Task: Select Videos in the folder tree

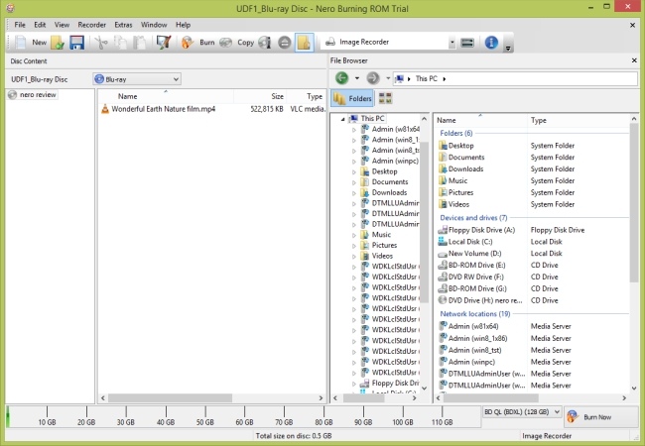Action: click(x=382, y=256)
